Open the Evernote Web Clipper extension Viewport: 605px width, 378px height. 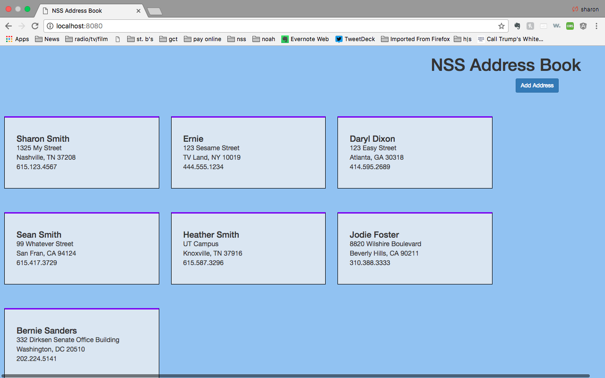517,26
